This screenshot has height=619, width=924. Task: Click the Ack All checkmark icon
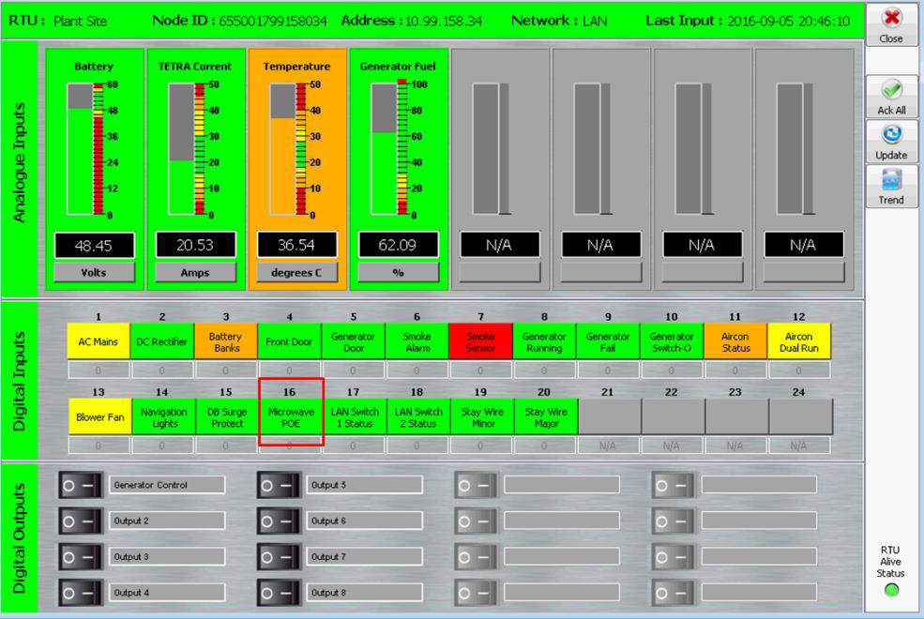(x=891, y=91)
